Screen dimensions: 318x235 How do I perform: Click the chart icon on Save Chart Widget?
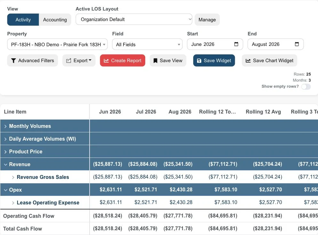[x=248, y=61]
